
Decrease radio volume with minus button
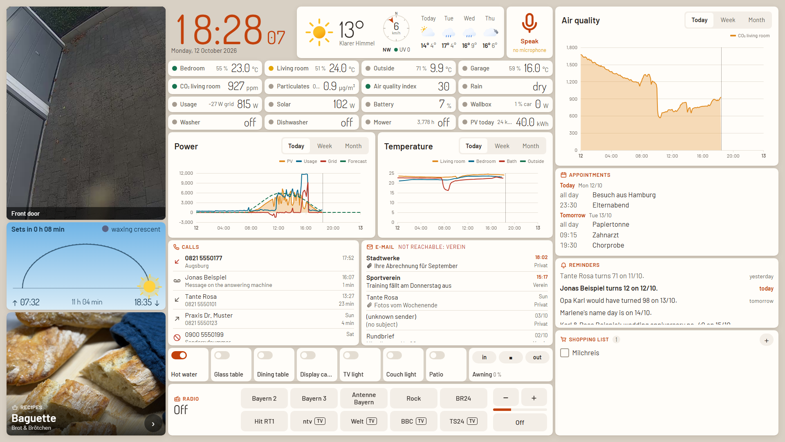(506, 398)
